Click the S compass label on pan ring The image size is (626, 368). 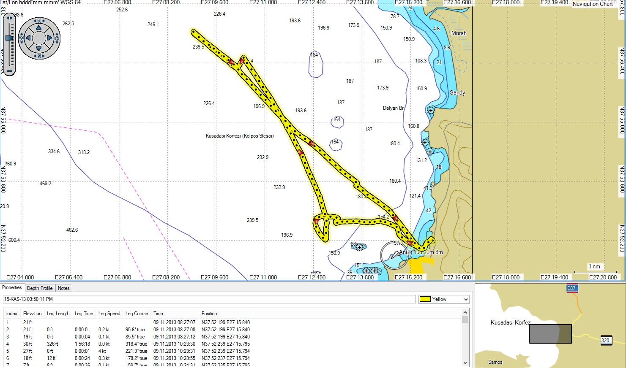pyautogui.click(x=39, y=56)
